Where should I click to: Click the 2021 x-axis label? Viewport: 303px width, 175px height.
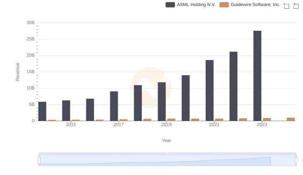214,125
